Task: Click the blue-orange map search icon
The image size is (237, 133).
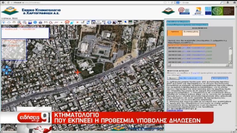Action: [125, 22]
